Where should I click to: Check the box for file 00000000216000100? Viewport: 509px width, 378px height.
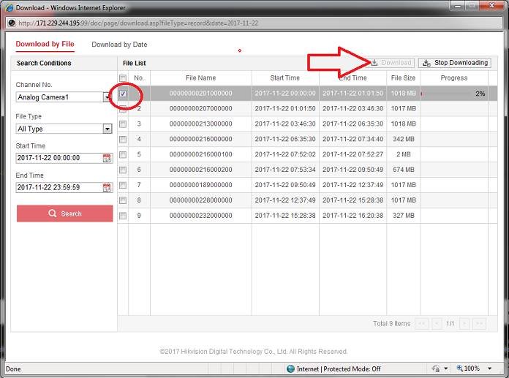[123, 154]
